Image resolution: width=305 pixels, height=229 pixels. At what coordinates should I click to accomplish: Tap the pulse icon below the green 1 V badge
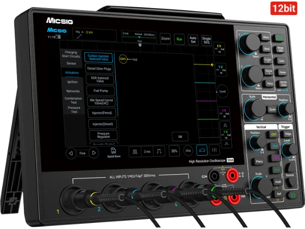[x=227, y=144]
